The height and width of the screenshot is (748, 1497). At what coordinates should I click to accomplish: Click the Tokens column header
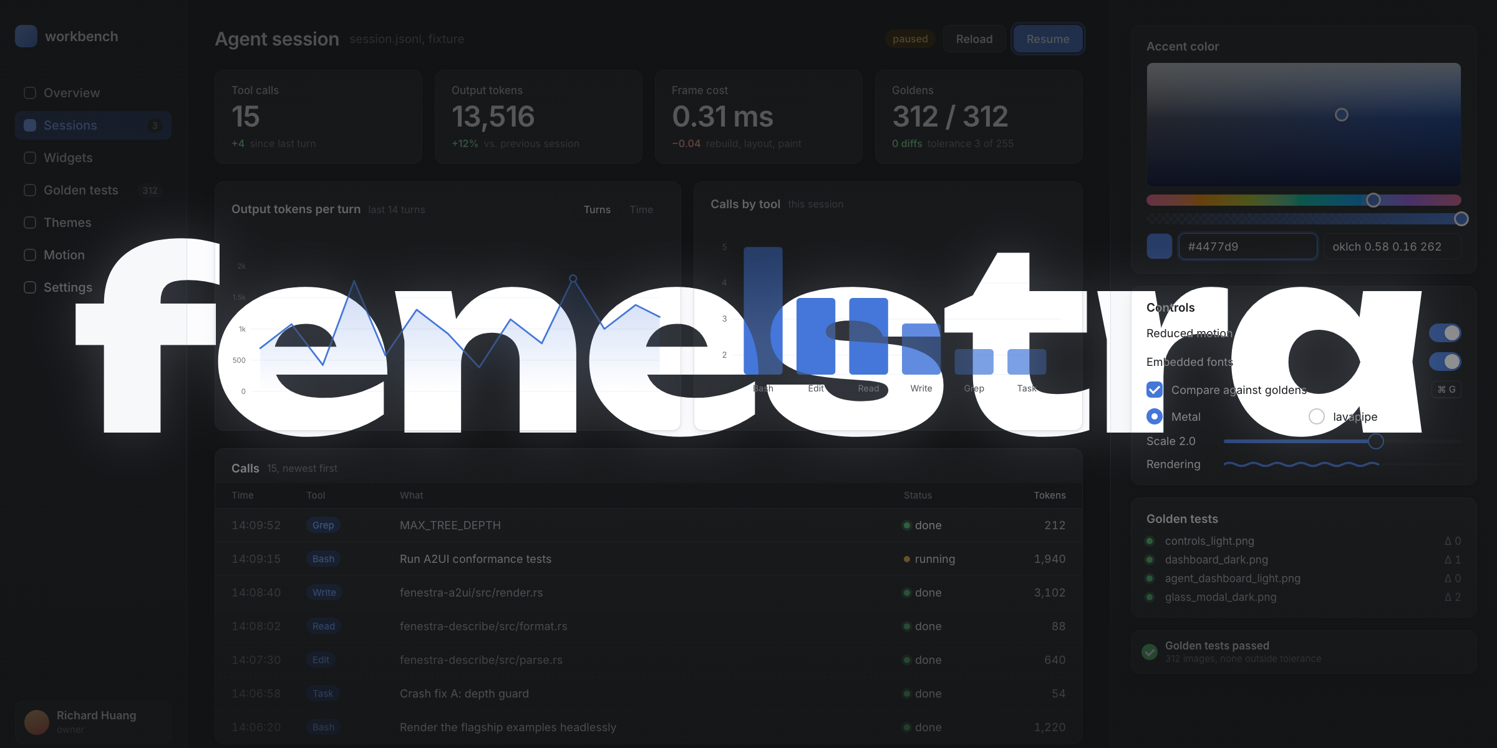(x=1050, y=495)
